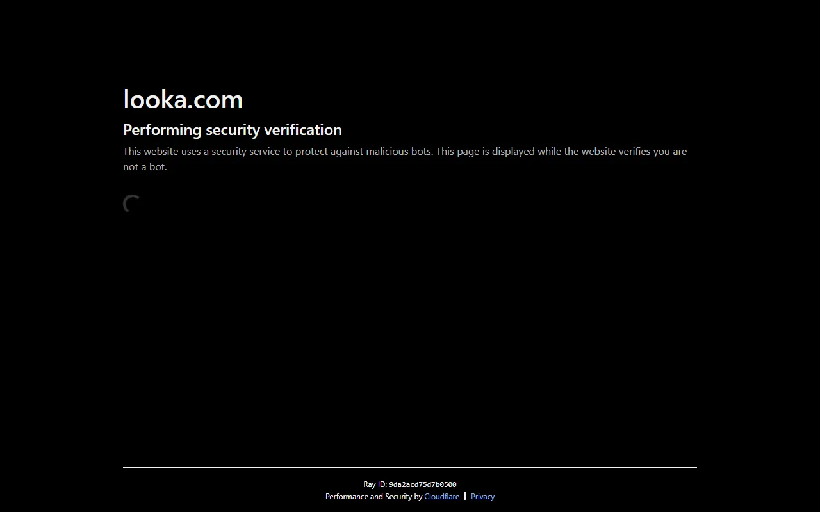Click the horizontal divider line above footer
This screenshot has height=512, width=820.
pos(410,467)
